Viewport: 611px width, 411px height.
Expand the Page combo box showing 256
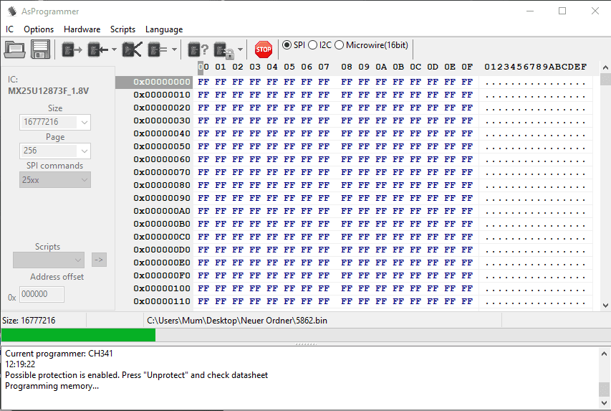85,151
